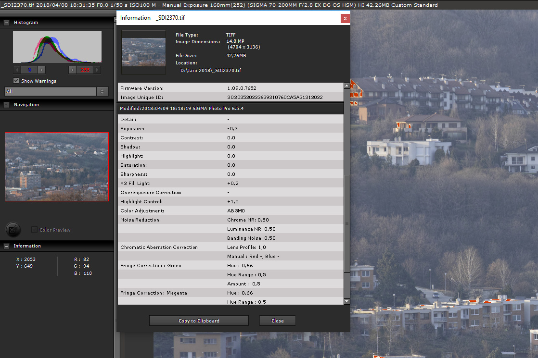Collapse the Navigation panel
Viewport: 538px width, 358px height.
pos(7,105)
